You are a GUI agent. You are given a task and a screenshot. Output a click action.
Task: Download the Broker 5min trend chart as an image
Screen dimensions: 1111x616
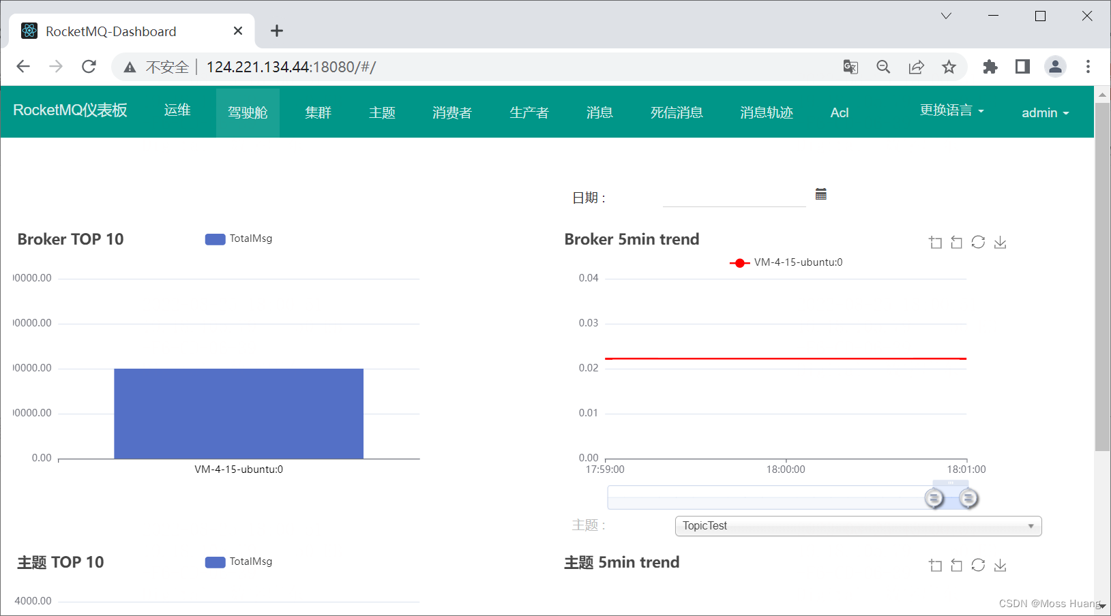1000,243
